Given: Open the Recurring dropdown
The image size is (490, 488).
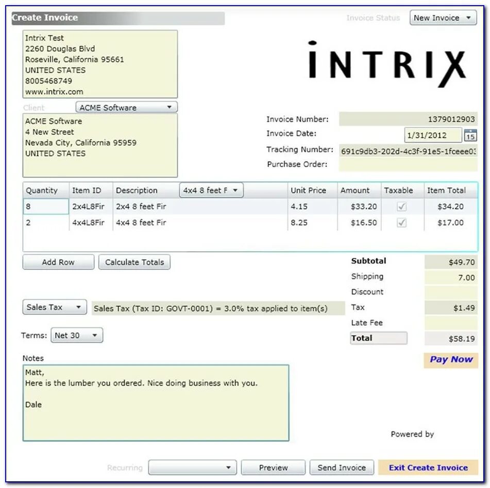Looking at the screenshot, I should click(x=193, y=467).
